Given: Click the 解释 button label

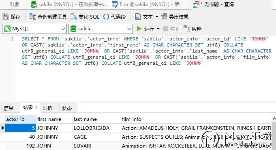Looking at the screenshot, I should pos(197,29).
